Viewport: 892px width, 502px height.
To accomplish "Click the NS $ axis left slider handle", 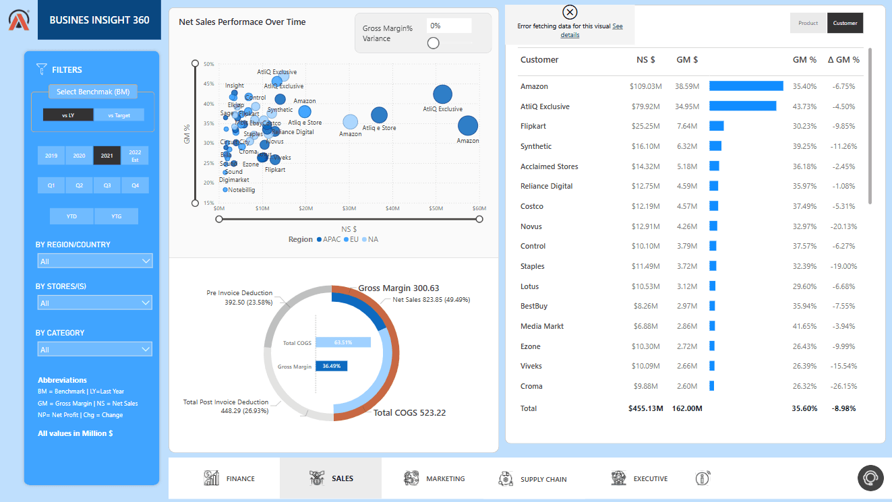I will (x=219, y=219).
